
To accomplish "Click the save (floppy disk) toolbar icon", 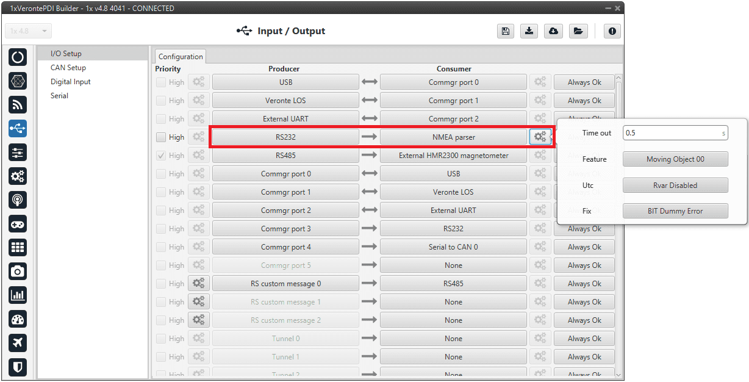I will [x=505, y=31].
